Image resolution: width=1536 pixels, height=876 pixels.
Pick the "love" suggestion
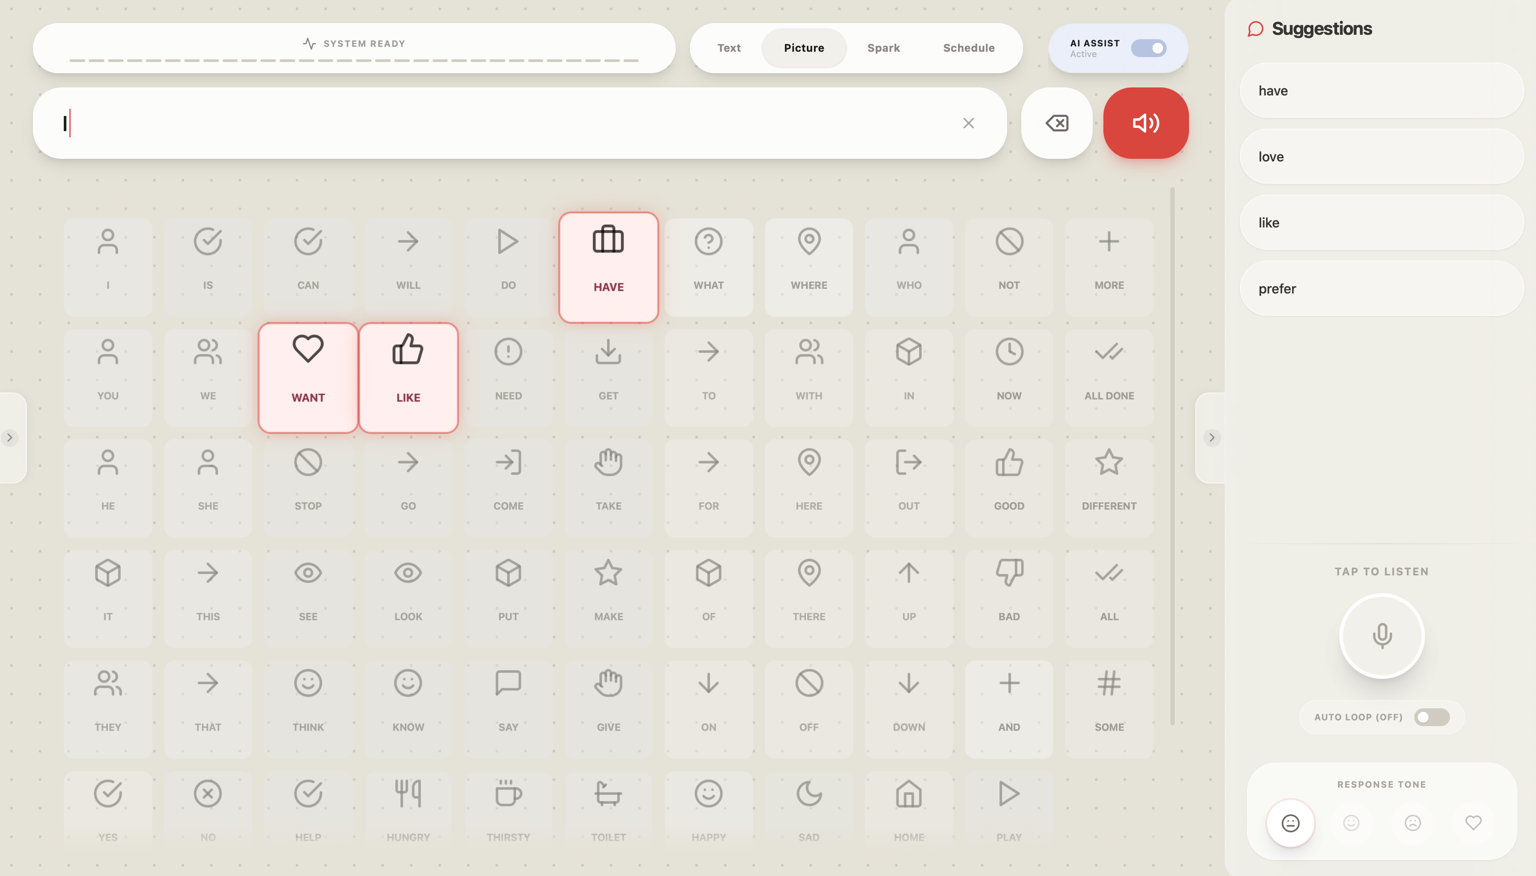click(1381, 157)
